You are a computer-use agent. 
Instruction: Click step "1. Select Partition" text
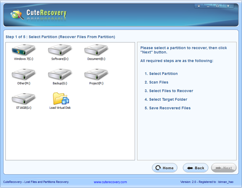[161, 74]
